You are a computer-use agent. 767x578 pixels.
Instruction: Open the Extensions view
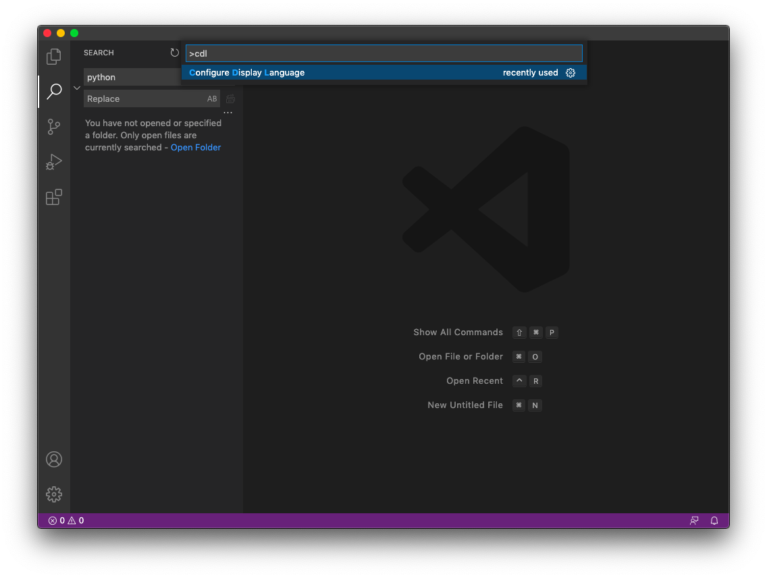click(54, 197)
